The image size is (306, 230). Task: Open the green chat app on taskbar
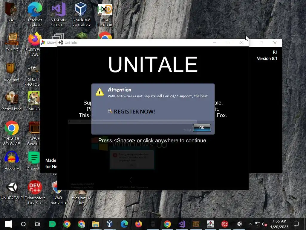pyautogui.click(x=52, y=224)
